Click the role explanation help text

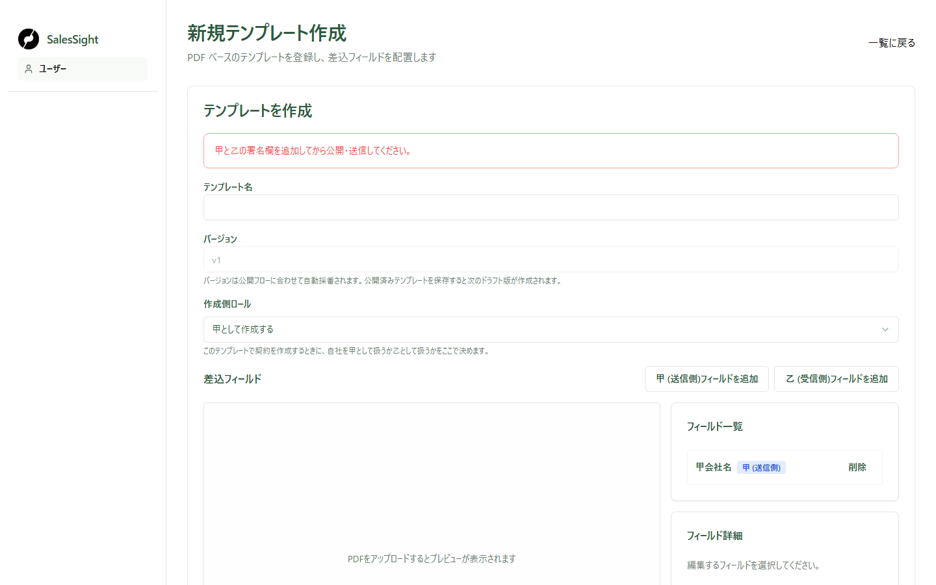[346, 351]
